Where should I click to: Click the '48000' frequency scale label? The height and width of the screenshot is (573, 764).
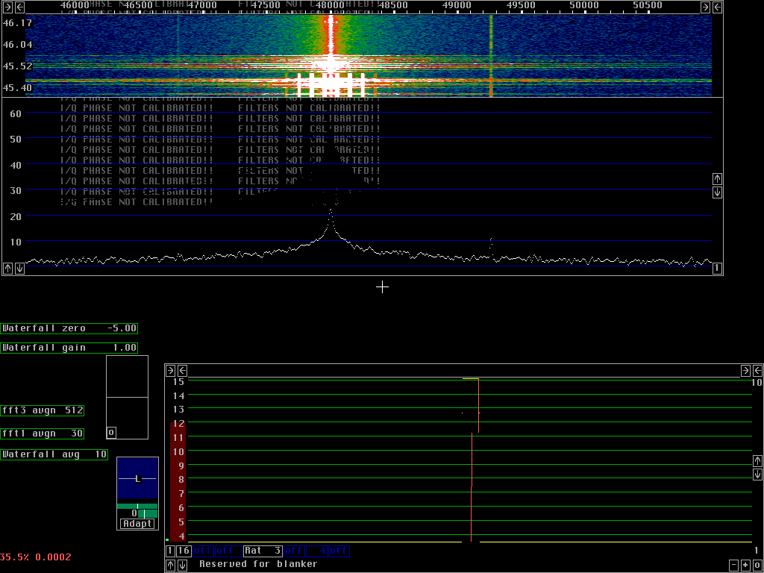[x=331, y=5]
